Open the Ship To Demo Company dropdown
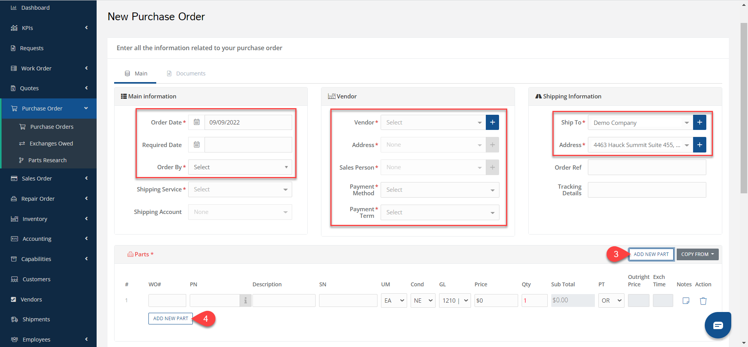 (640, 122)
